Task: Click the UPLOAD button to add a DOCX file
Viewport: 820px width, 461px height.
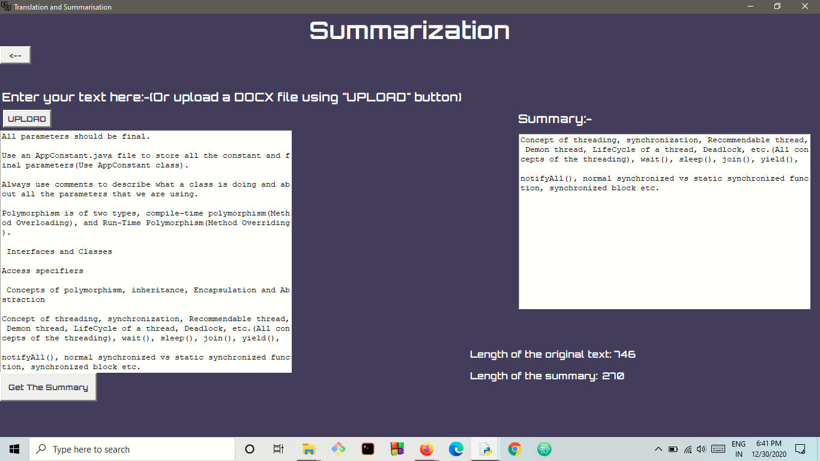Action: [x=26, y=118]
